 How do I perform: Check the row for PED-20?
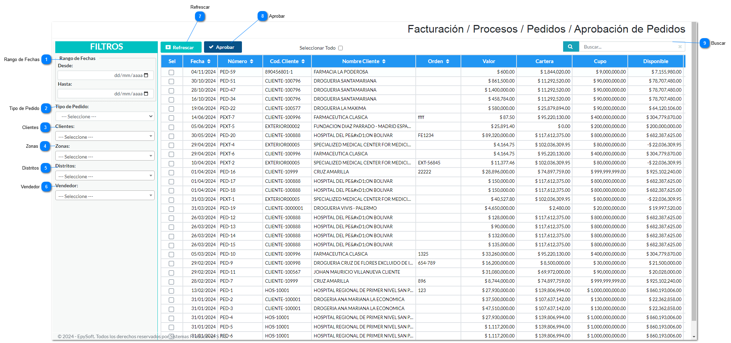tap(171, 136)
